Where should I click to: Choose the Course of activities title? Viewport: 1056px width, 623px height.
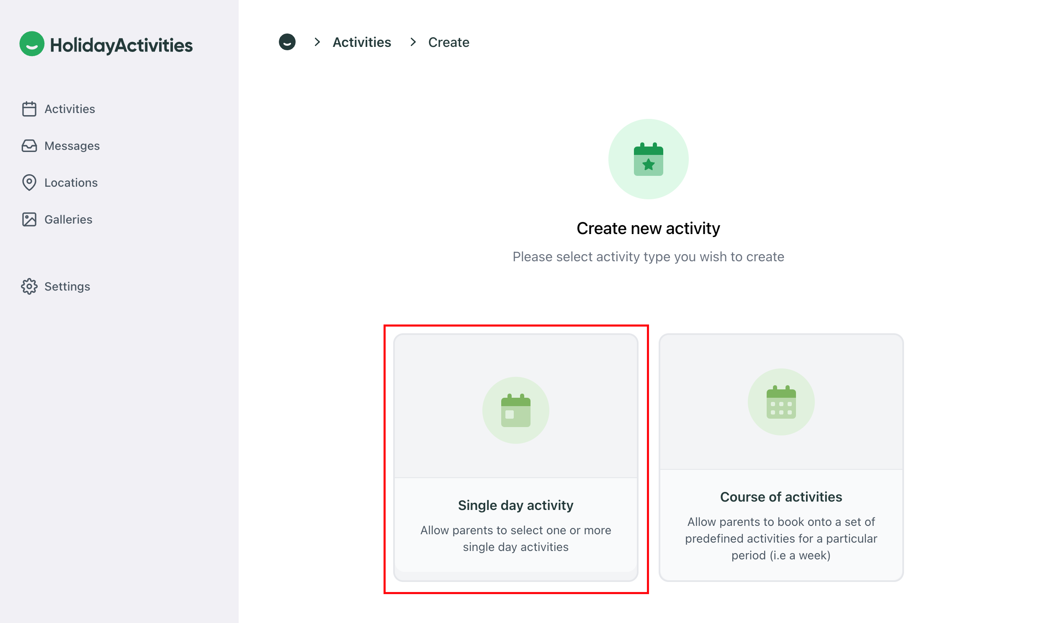(x=781, y=497)
